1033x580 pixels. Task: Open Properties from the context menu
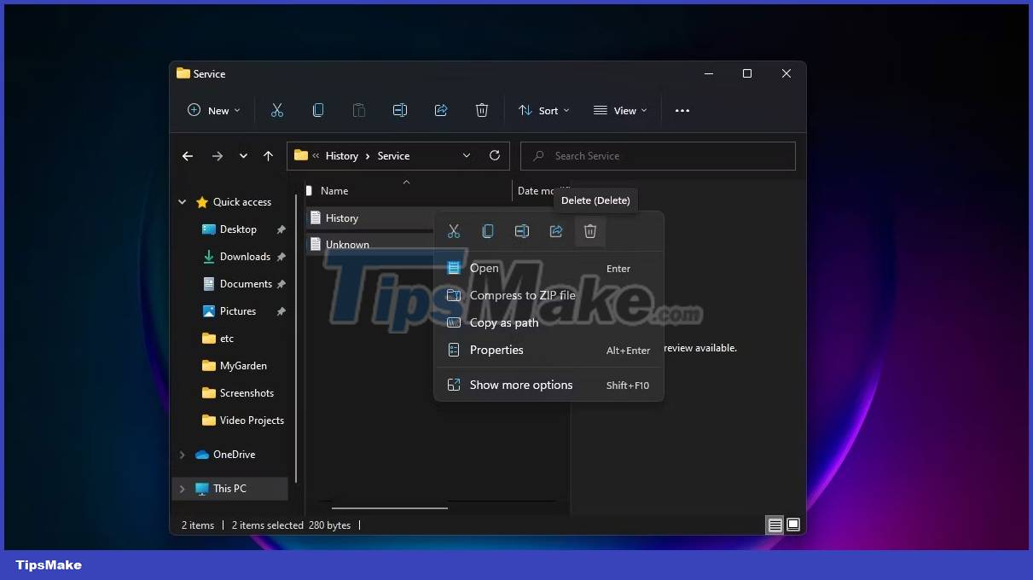tap(496, 350)
